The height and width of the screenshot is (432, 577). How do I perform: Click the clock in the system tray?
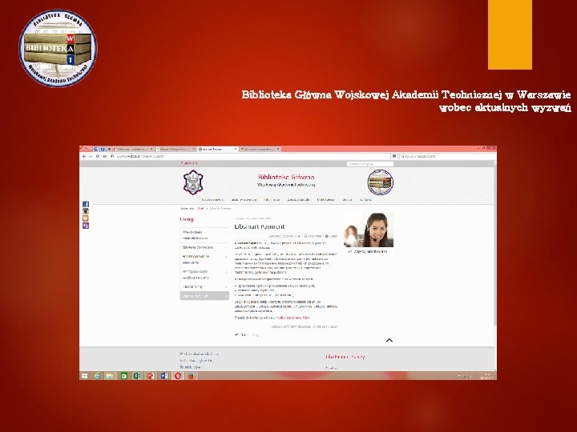pyautogui.click(x=487, y=376)
